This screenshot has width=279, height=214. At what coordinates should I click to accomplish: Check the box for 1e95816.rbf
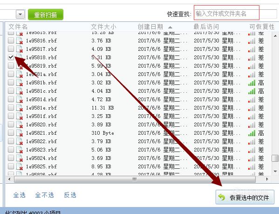point(11,41)
